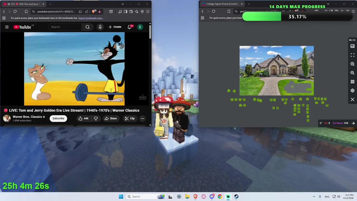Open Brave Wallet in YouTube window
357x201 pixels.
[131, 11]
